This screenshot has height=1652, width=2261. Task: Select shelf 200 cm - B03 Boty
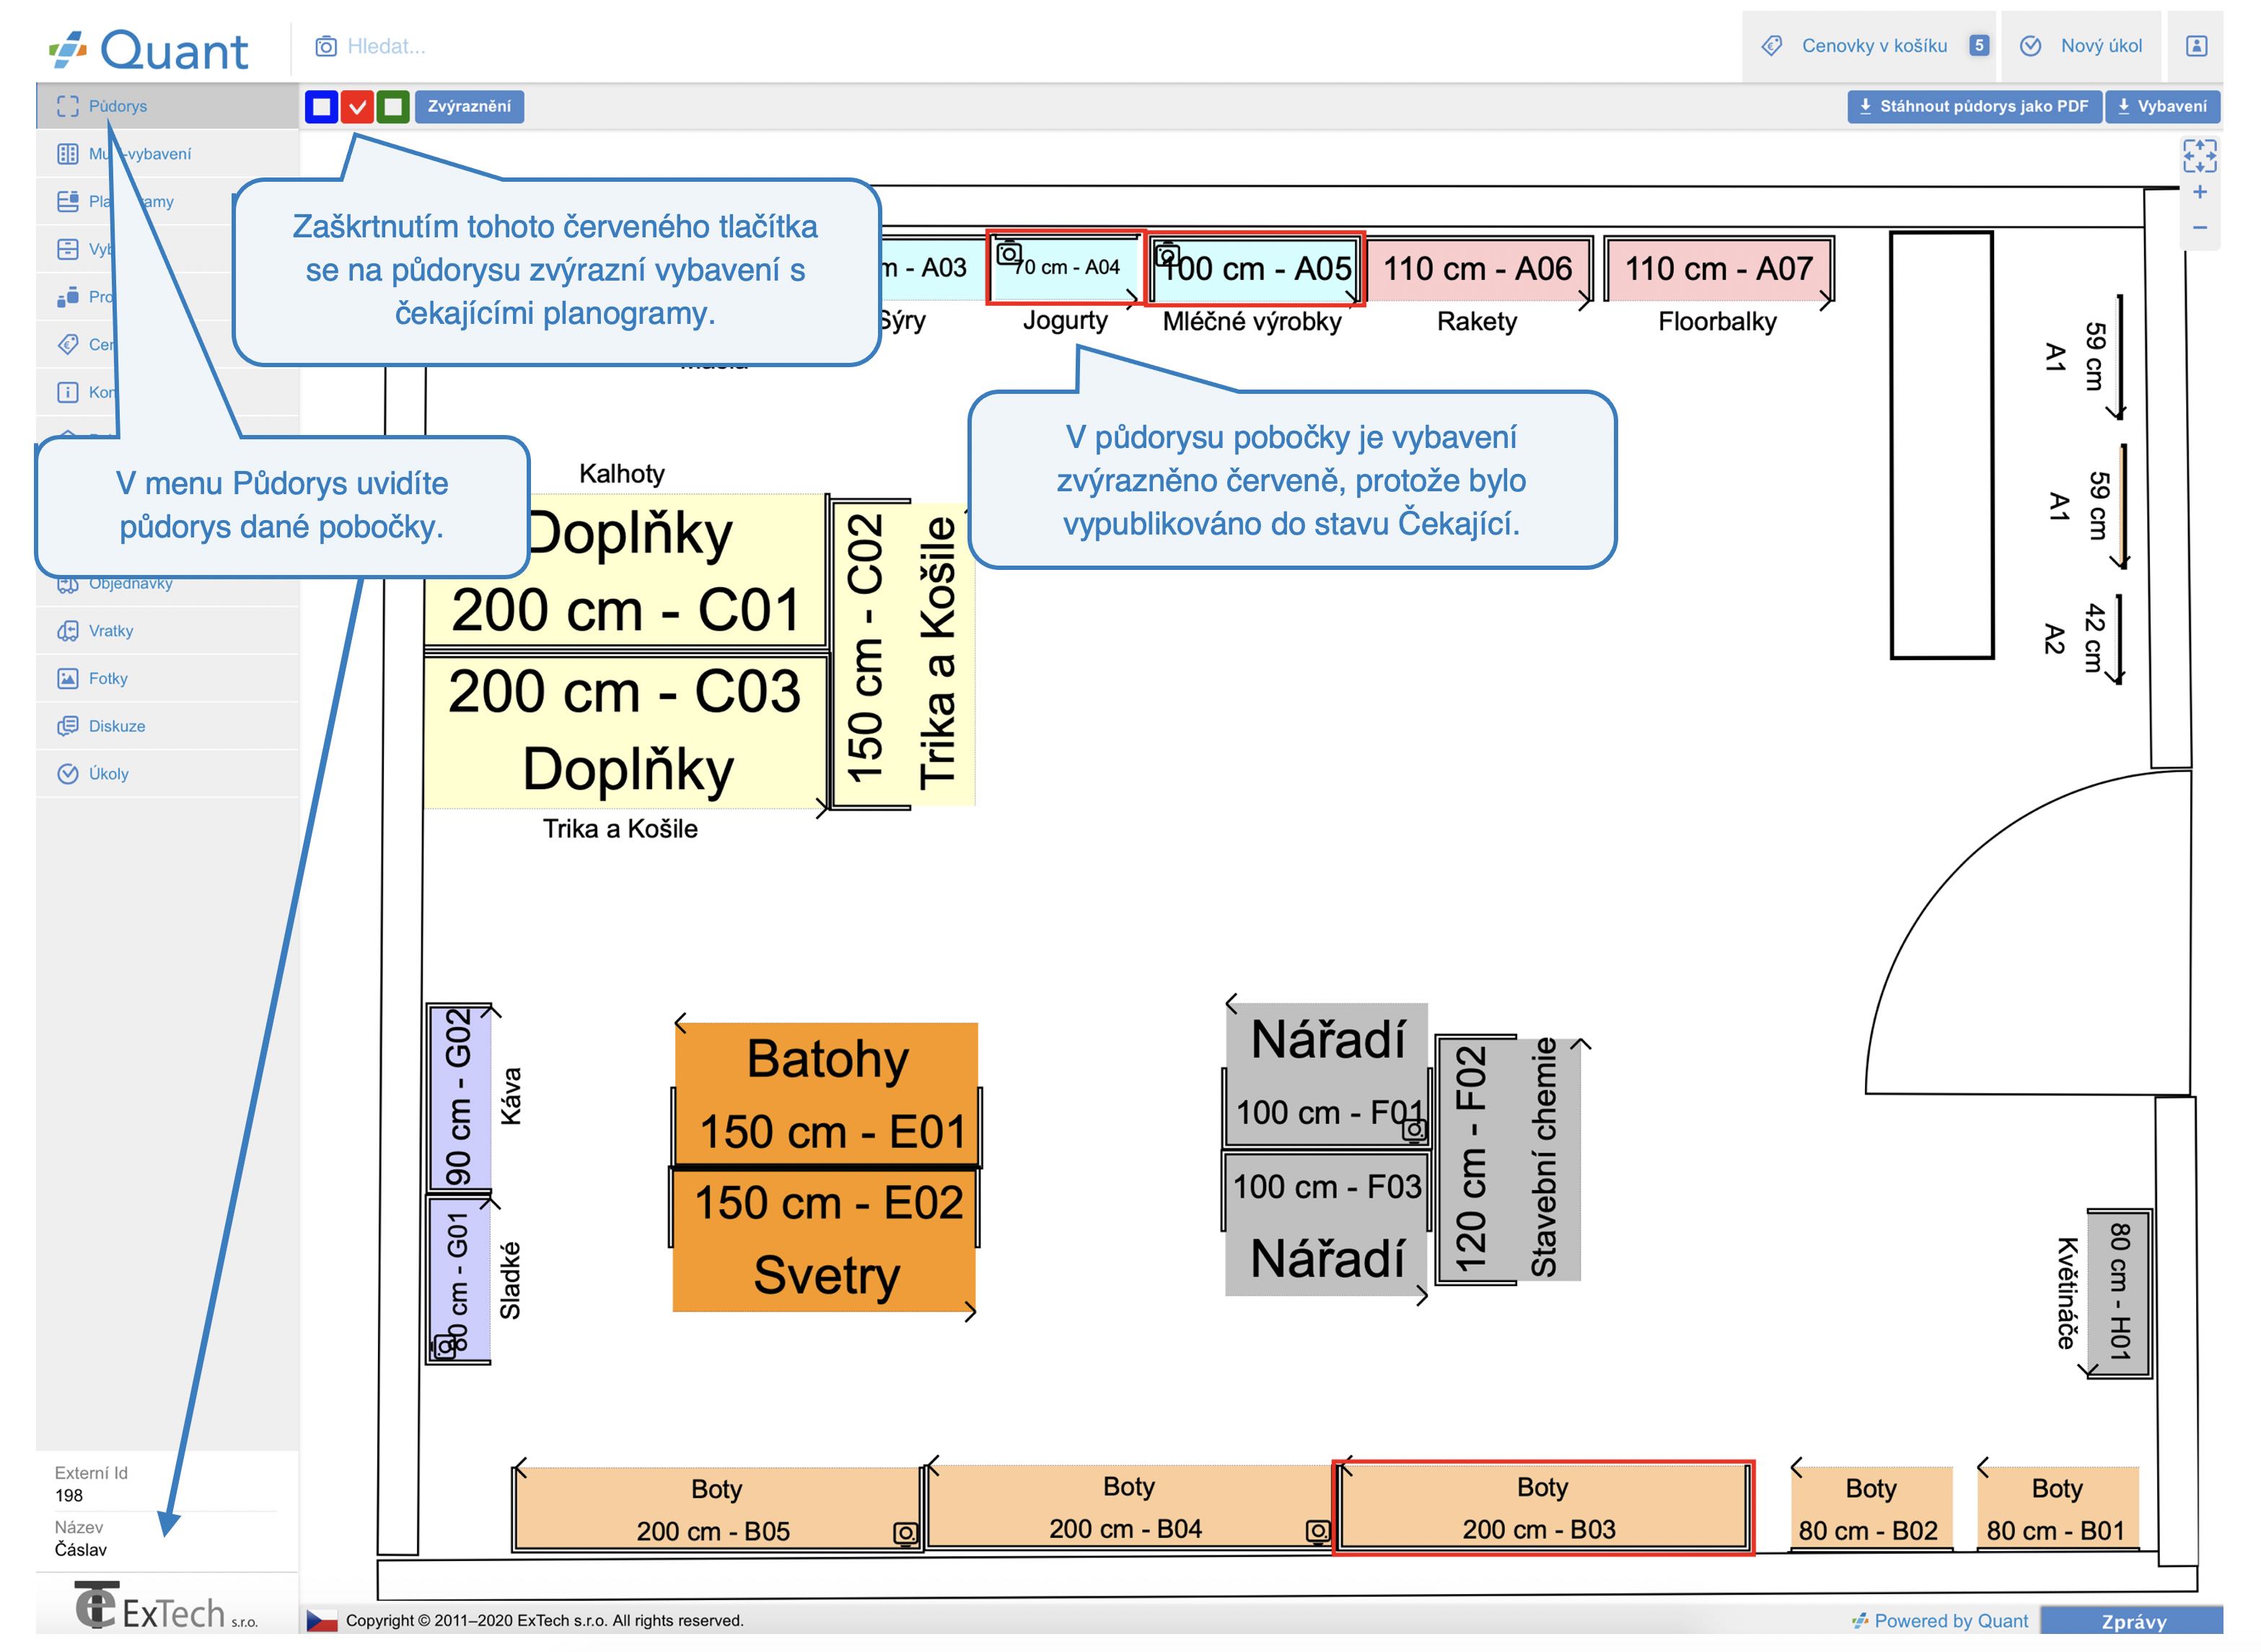1543,1508
